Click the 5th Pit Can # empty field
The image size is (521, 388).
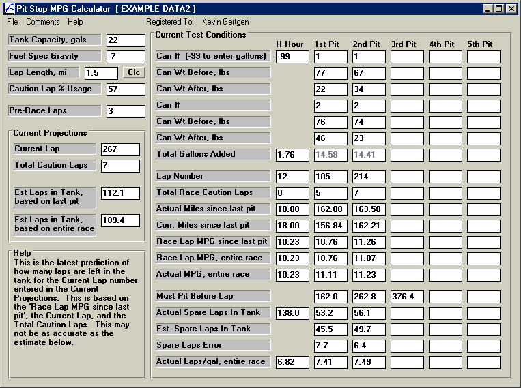click(483, 57)
